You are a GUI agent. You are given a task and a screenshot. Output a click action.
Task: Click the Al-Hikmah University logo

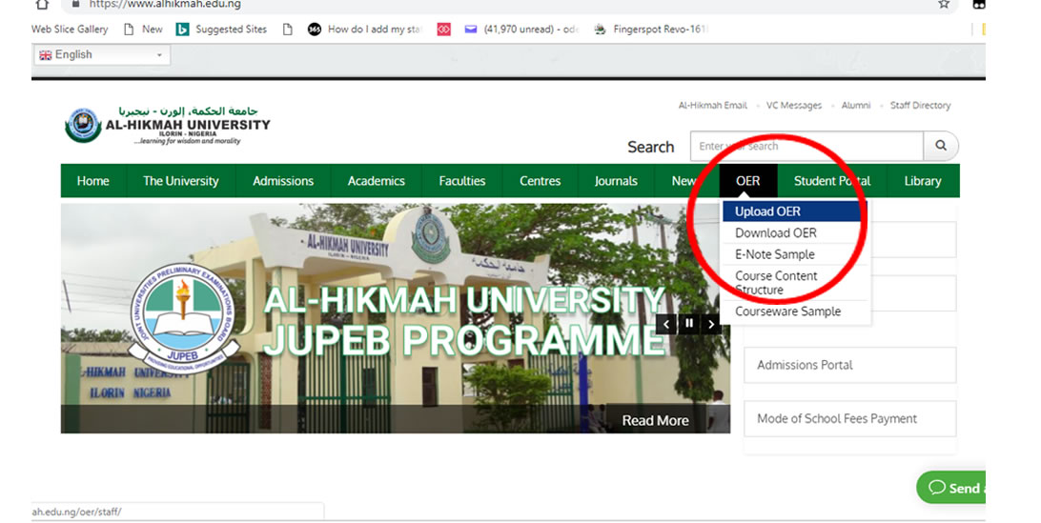pyautogui.click(x=168, y=125)
